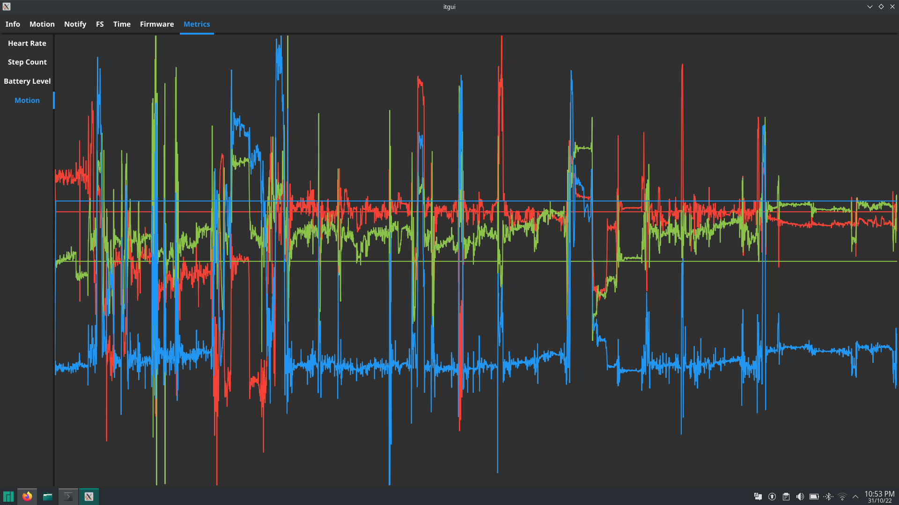Open the clipboard tray icon
This screenshot has height=505, width=899.
[786, 497]
